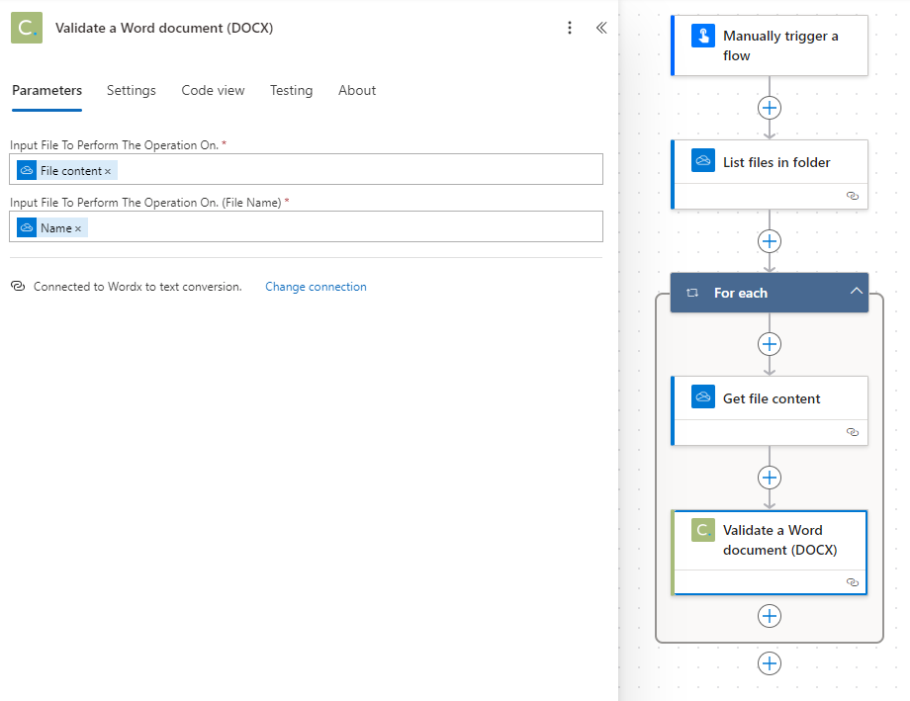
Task: Open the three-dot more options menu
Action: (x=570, y=28)
